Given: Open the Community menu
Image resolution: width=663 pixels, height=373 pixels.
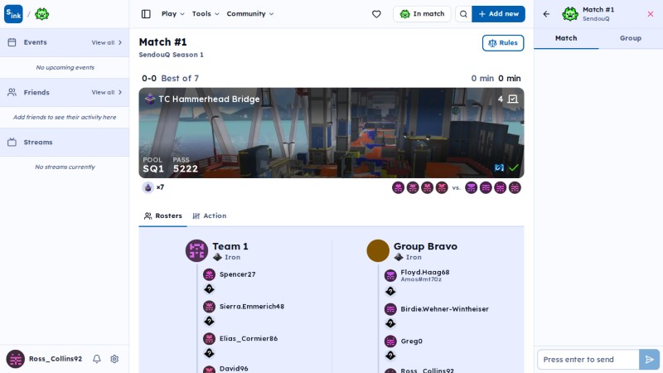Looking at the screenshot, I should 250,14.
